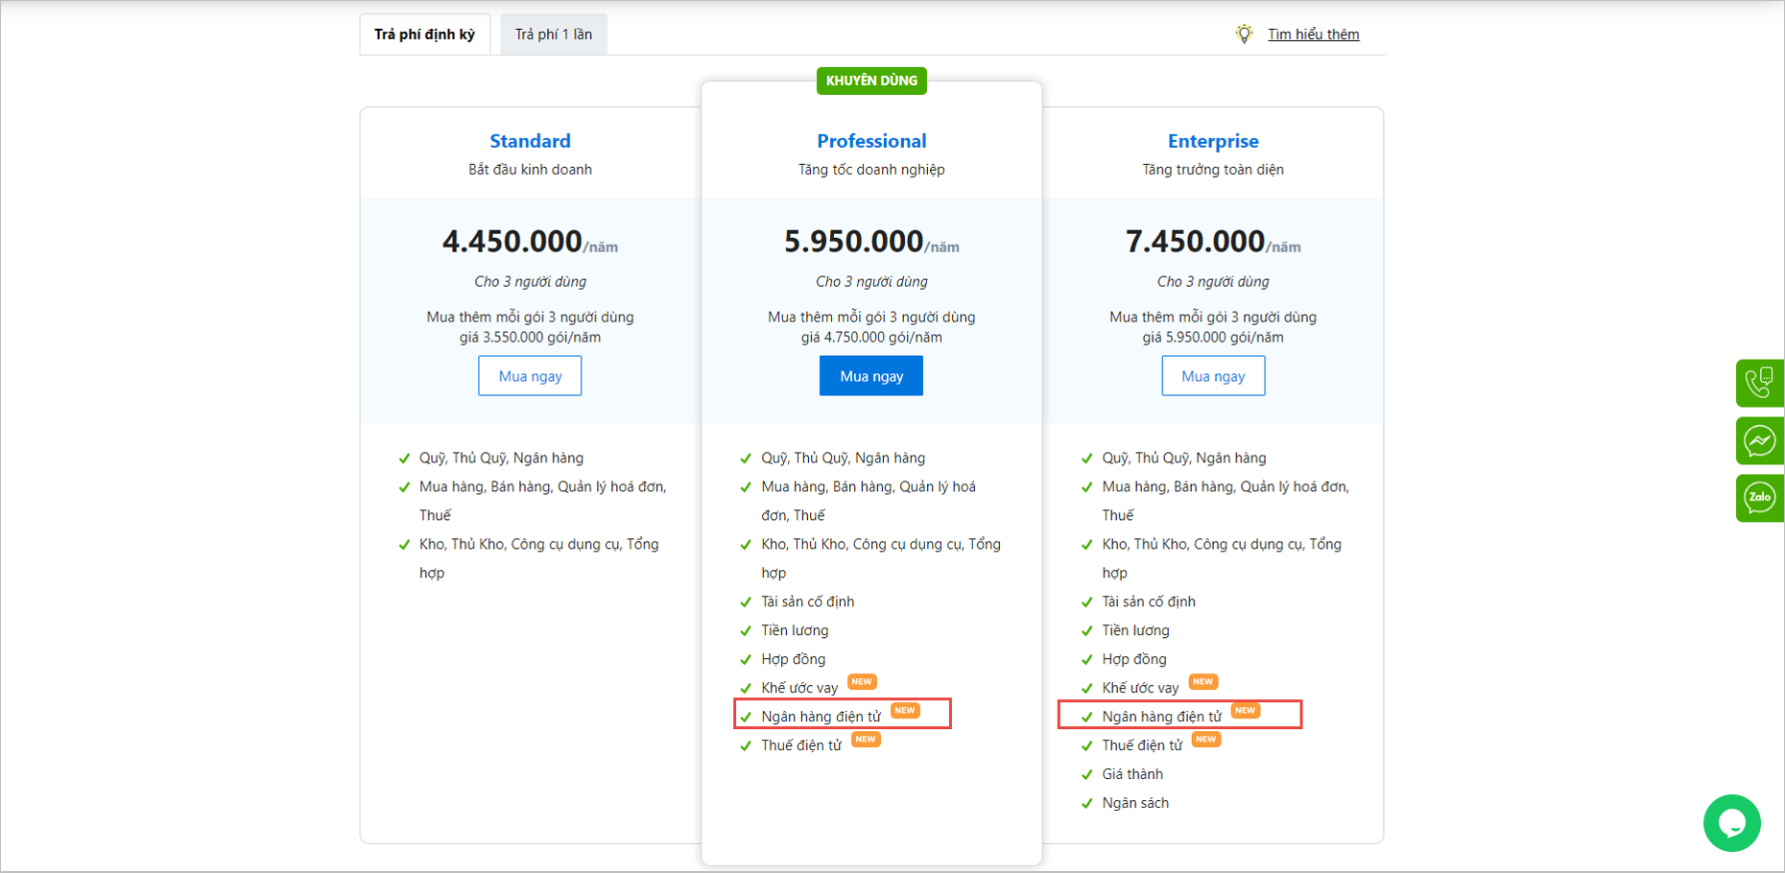Switch to Trả phí định kỳ tab
1785x873 pixels.
click(x=424, y=35)
